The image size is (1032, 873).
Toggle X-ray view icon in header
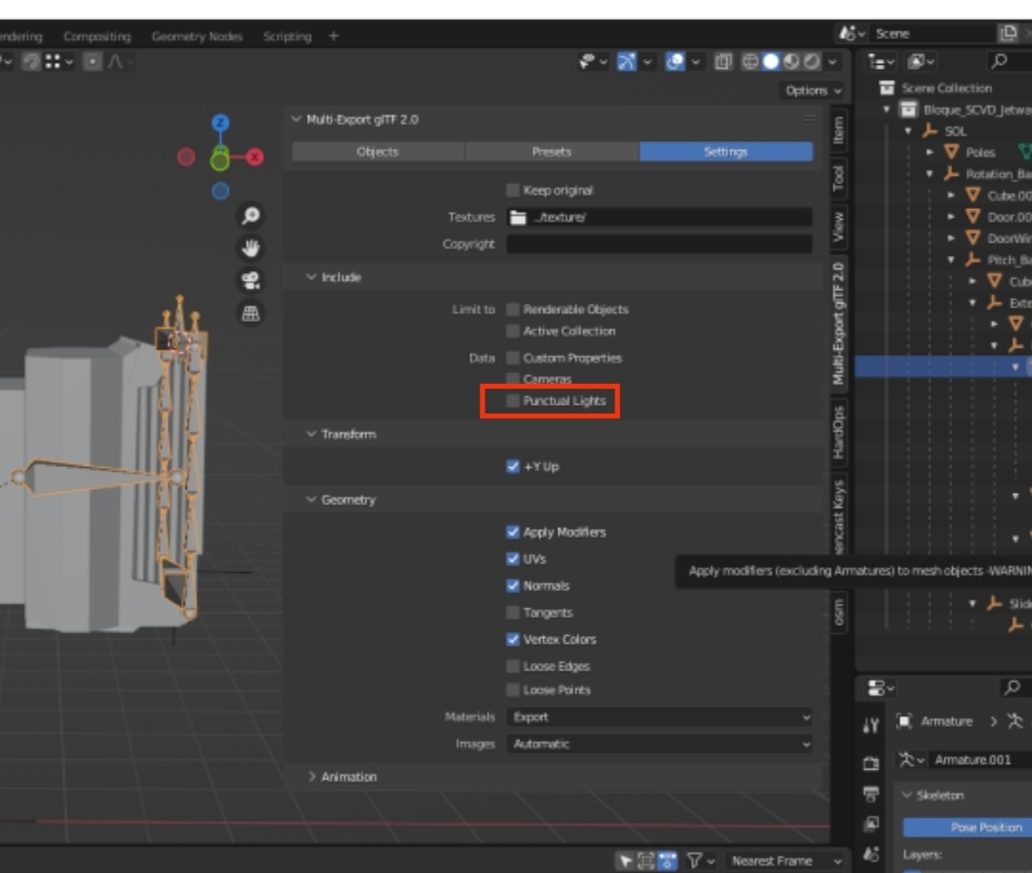click(724, 62)
